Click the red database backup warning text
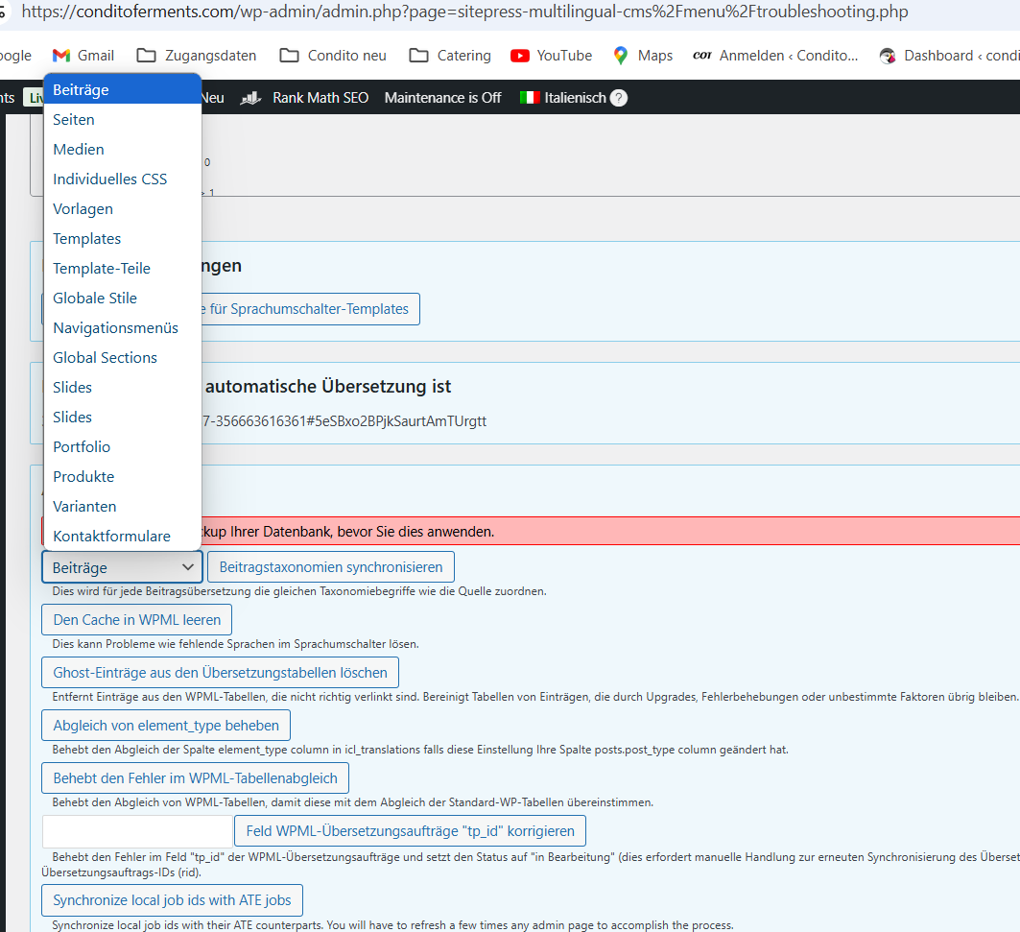This screenshot has width=1020, height=932. 348,532
